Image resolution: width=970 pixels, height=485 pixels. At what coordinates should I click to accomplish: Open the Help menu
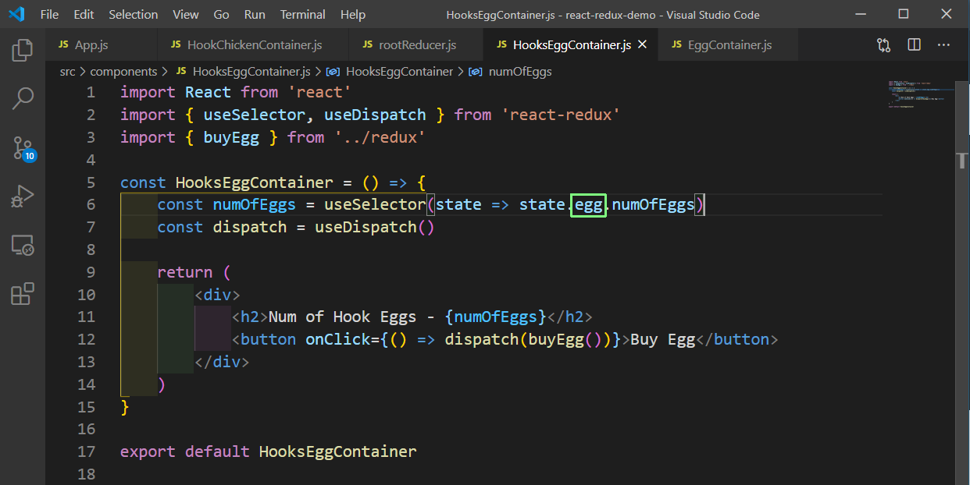(x=353, y=15)
